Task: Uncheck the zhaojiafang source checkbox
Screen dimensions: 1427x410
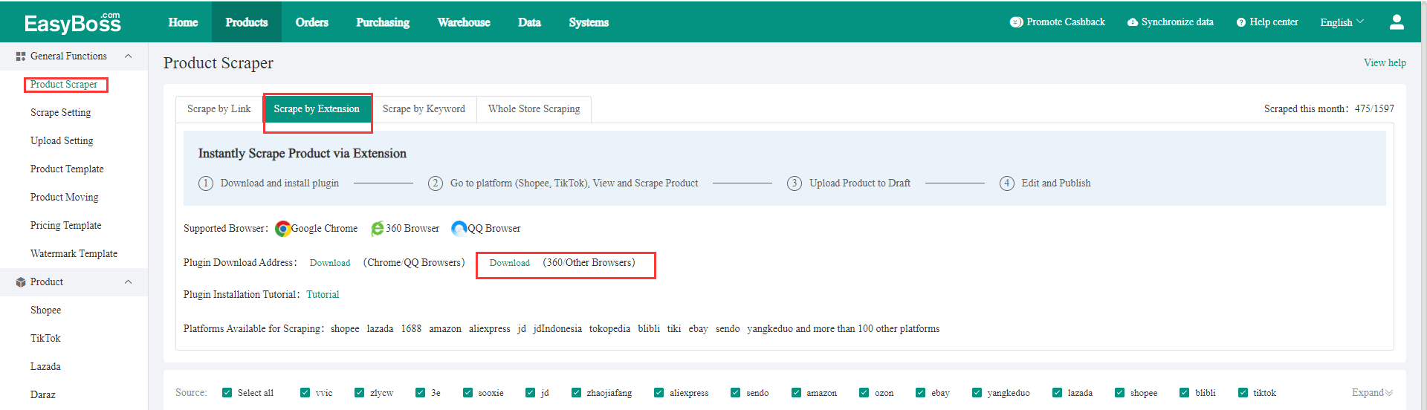Action: point(577,393)
